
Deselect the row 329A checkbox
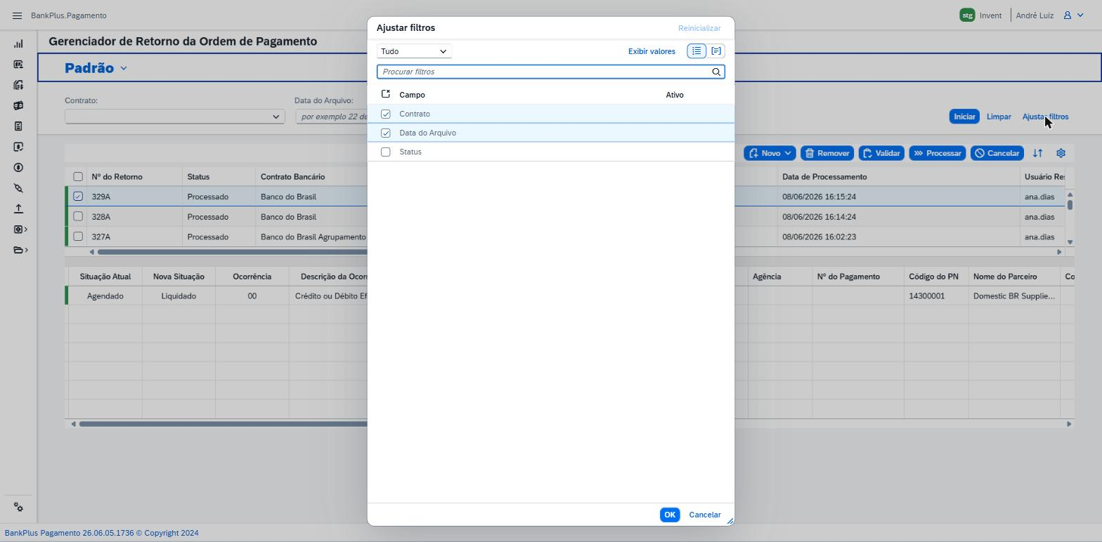pyautogui.click(x=78, y=197)
